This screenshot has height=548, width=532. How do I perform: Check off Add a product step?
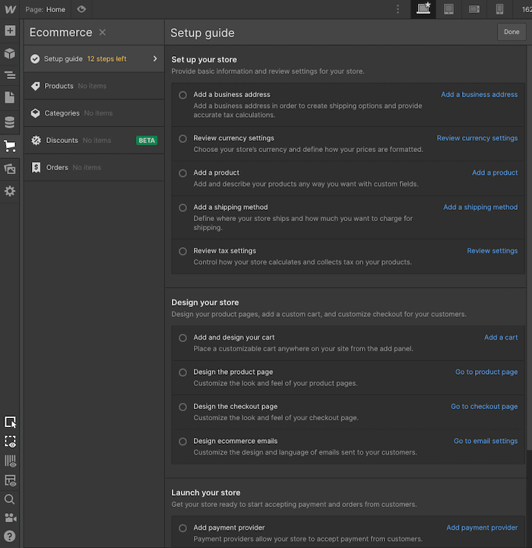click(x=182, y=173)
